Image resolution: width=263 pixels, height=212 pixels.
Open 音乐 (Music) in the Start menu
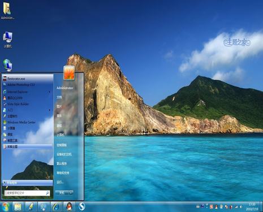[x=59, y=116]
